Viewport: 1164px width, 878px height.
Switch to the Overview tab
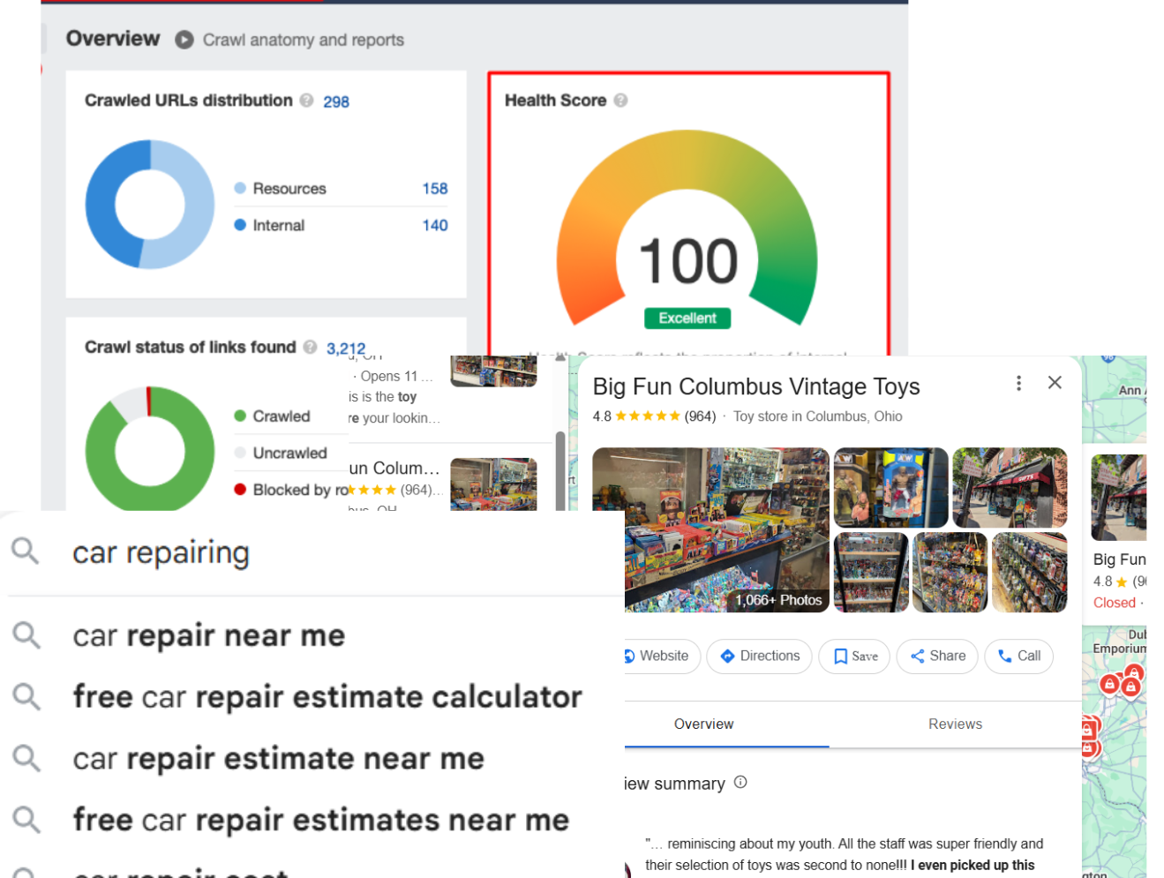click(x=703, y=724)
